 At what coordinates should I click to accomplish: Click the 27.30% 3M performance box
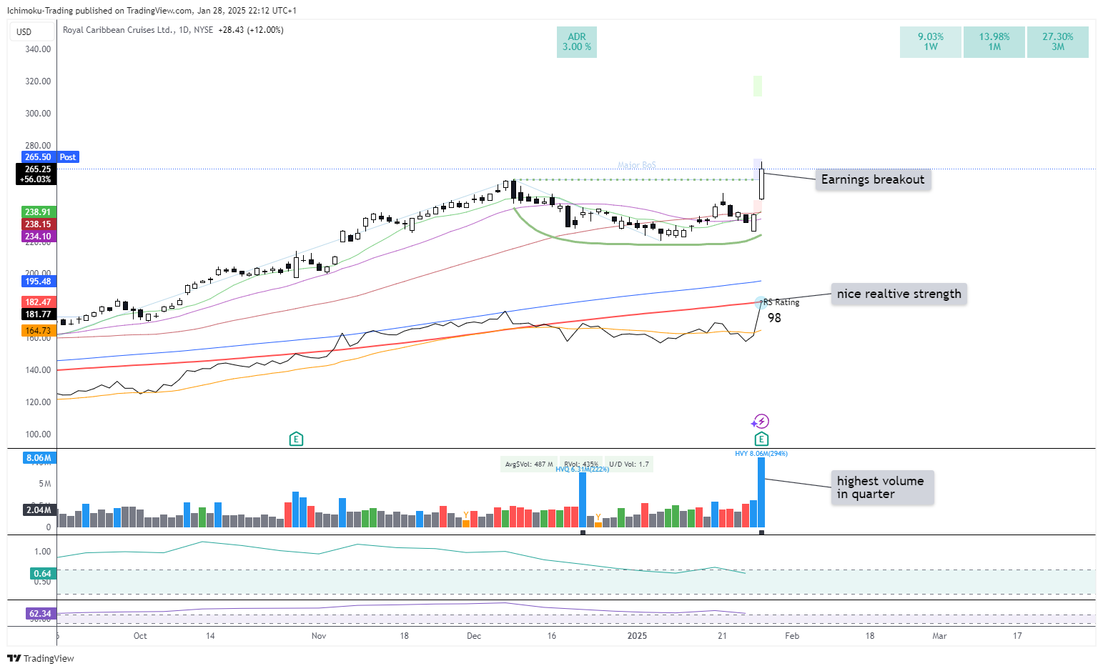click(1058, 42)
